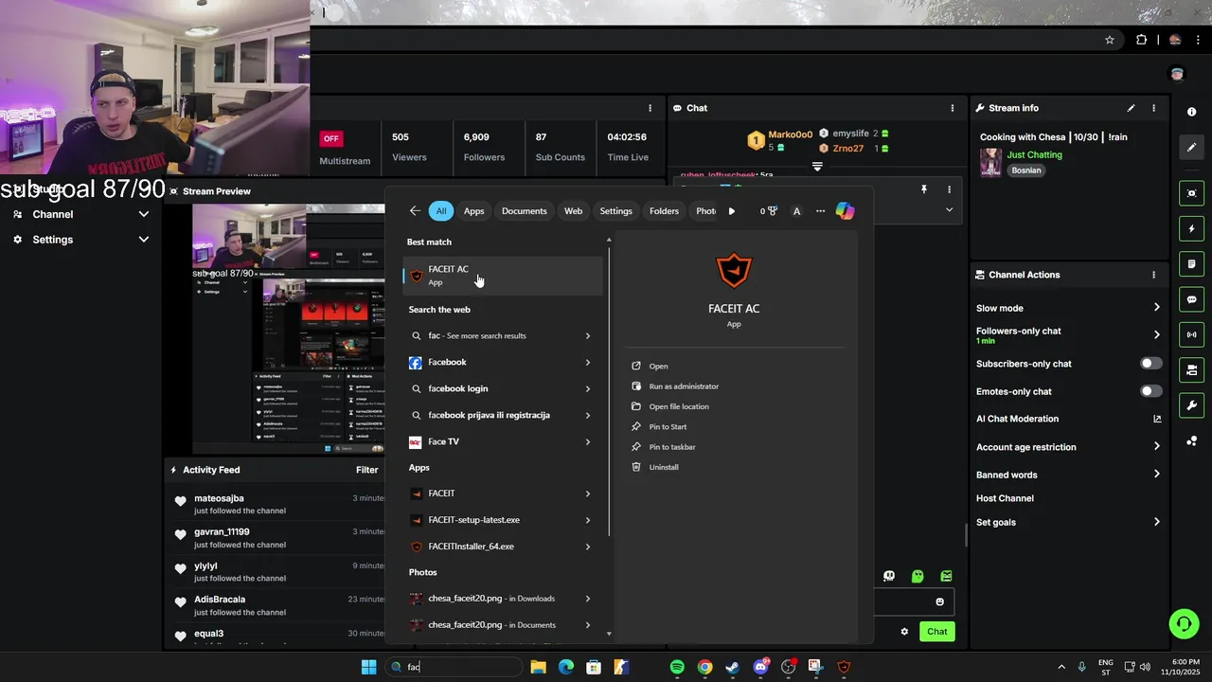
Task: Choose Open file location
Action: (678, 406)
